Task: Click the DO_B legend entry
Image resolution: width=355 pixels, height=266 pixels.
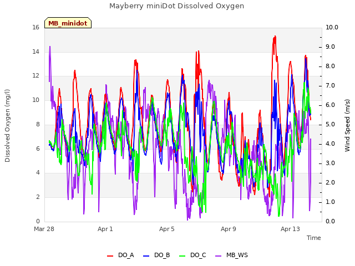Action: pos(156,255)
